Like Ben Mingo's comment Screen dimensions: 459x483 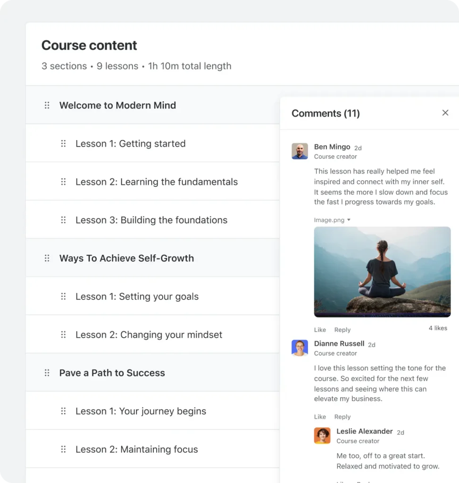point(320,330)
